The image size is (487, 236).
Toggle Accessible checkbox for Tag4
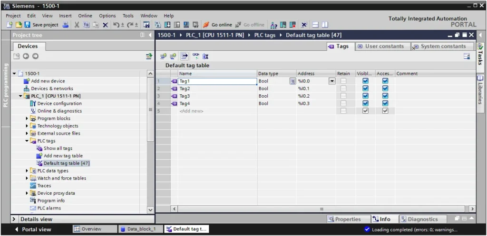[385, 103]
